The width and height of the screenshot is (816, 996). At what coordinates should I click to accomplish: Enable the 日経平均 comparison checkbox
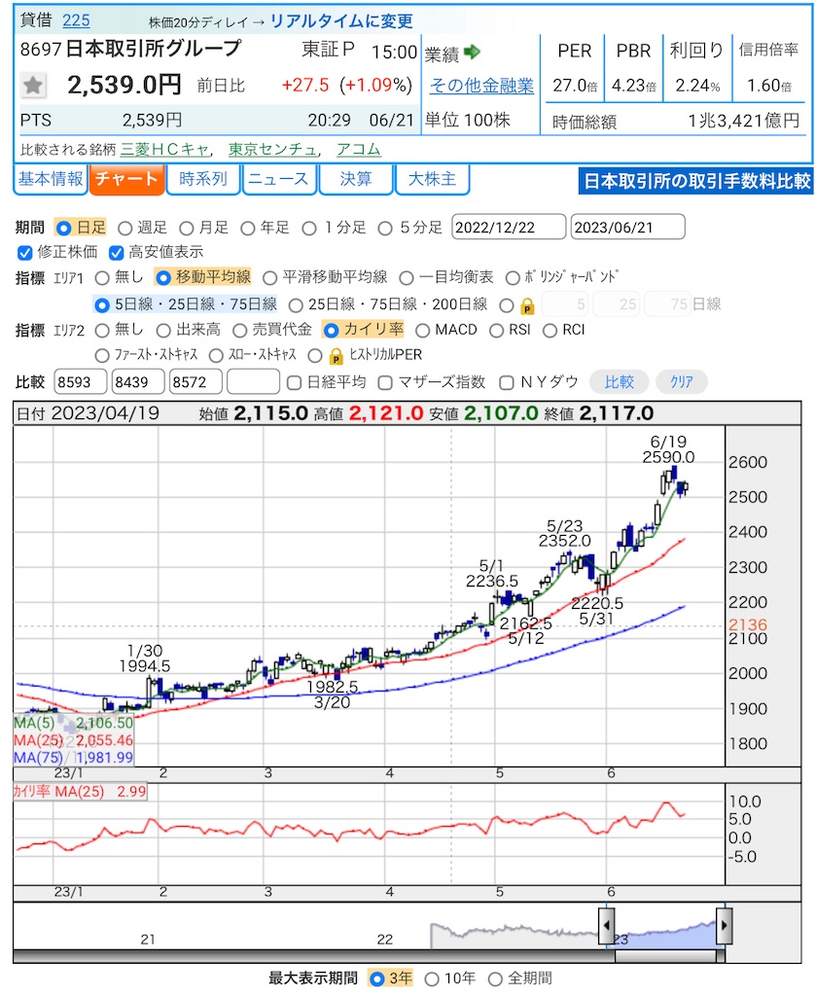point(294,382)
